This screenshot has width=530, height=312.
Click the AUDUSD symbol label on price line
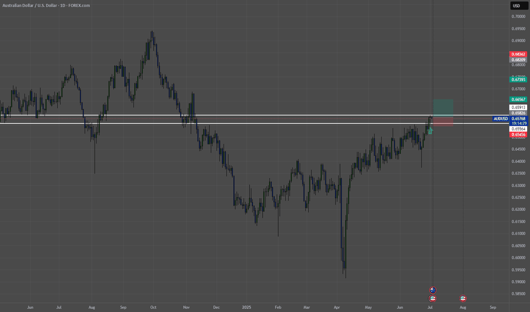[500, 119]
